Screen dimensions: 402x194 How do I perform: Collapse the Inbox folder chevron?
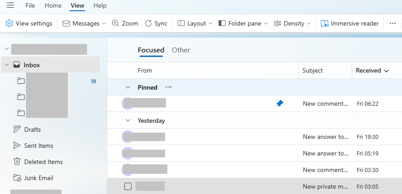pos(7,65)
